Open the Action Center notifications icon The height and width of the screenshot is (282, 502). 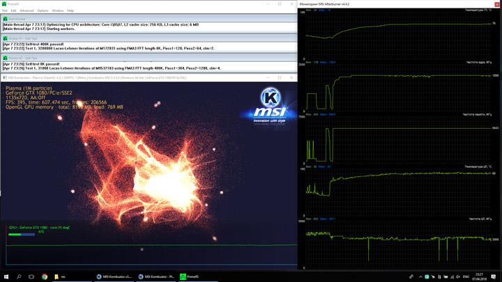pos(494,276)
